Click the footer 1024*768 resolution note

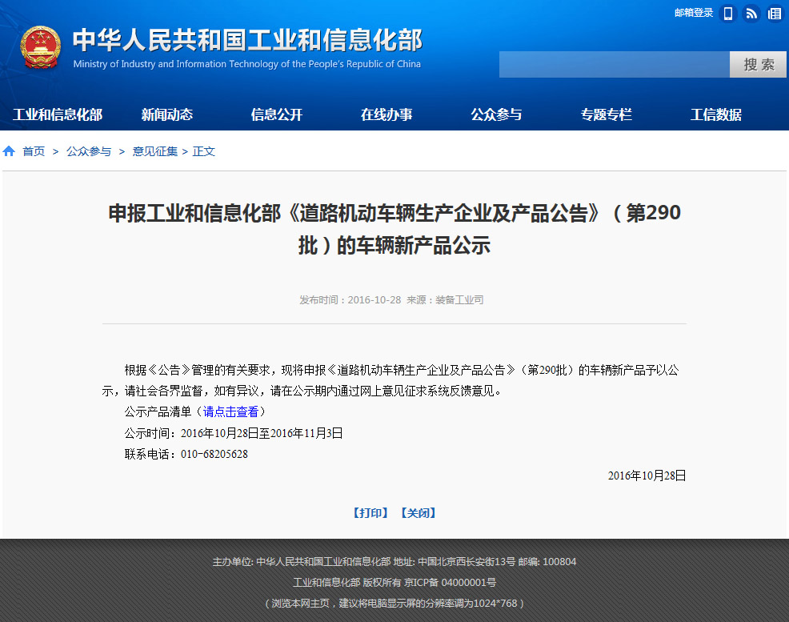394,603
